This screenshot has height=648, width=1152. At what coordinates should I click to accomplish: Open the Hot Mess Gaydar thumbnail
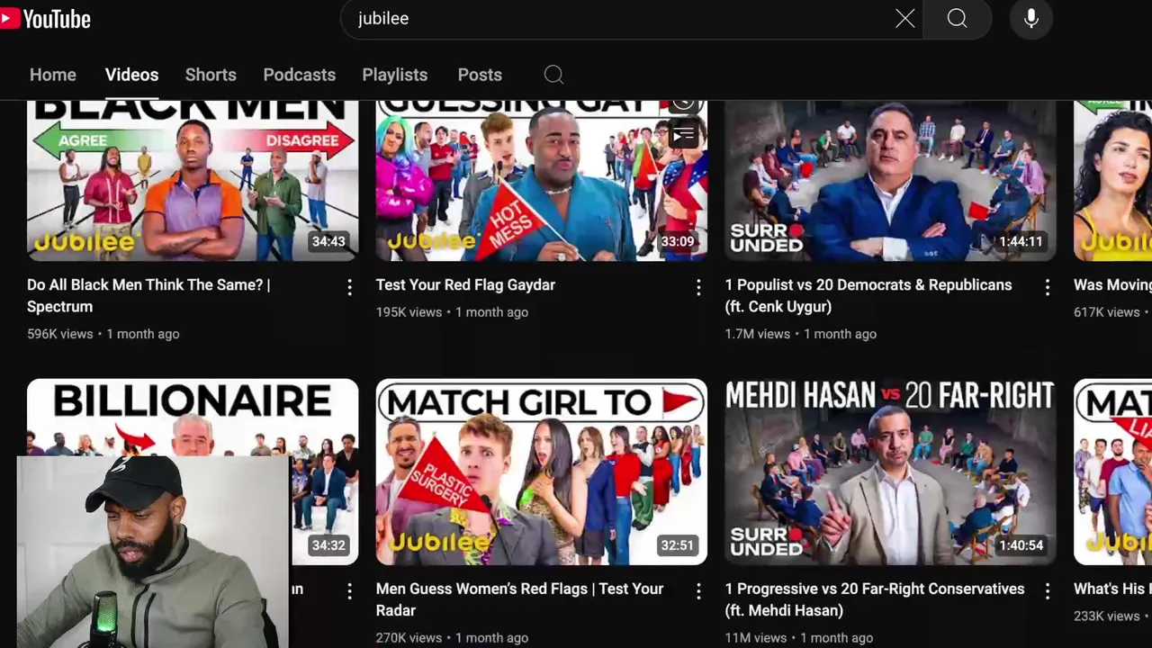pyautogui.click(x=541, y=181)
